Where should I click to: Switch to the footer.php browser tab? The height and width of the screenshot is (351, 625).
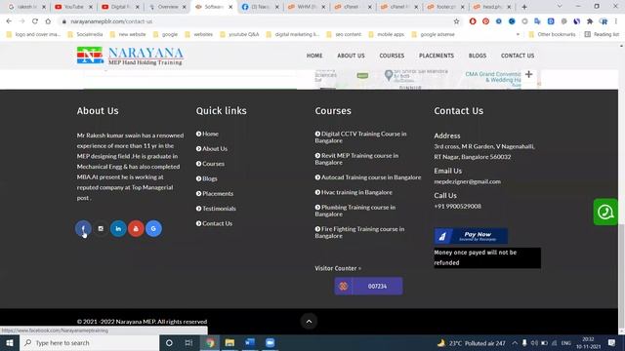point(445,7)
